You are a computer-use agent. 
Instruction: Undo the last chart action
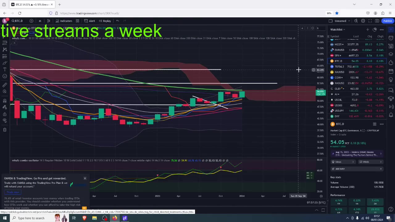point(118,21)
